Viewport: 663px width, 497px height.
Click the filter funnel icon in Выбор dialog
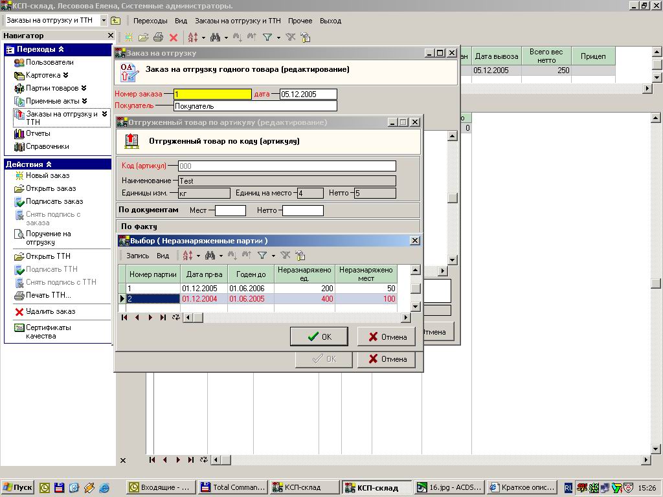pos(262,256)
